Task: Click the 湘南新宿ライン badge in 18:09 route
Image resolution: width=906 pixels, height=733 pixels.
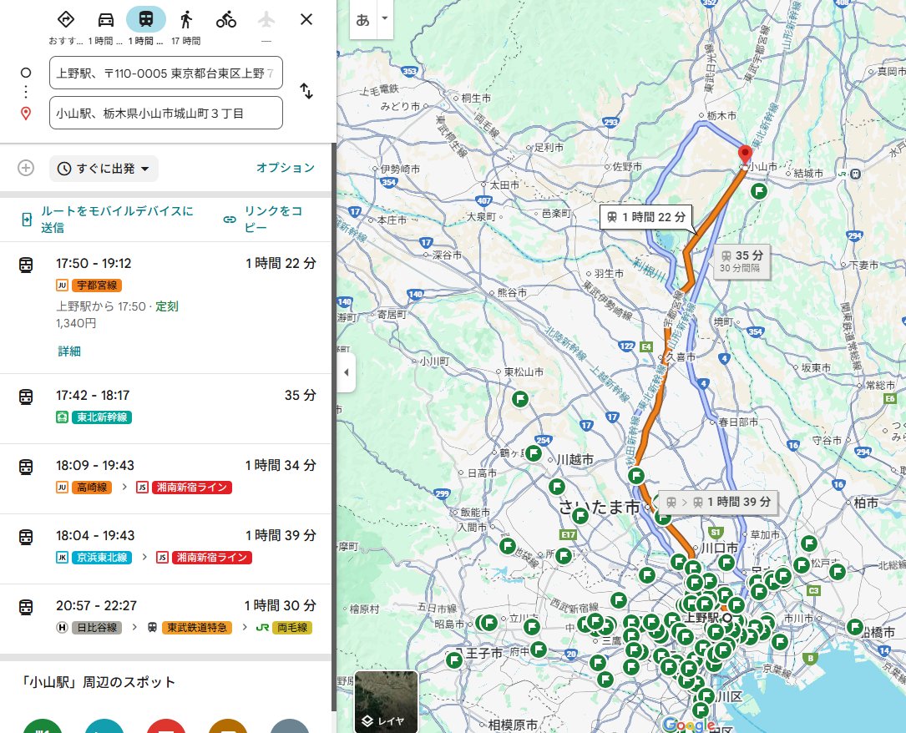Action: click(192, 488)
